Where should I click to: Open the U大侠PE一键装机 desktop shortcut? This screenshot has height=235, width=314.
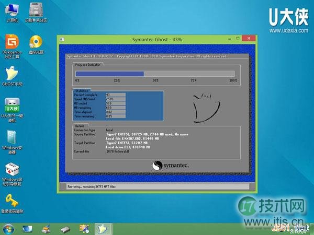click(12, 110)
